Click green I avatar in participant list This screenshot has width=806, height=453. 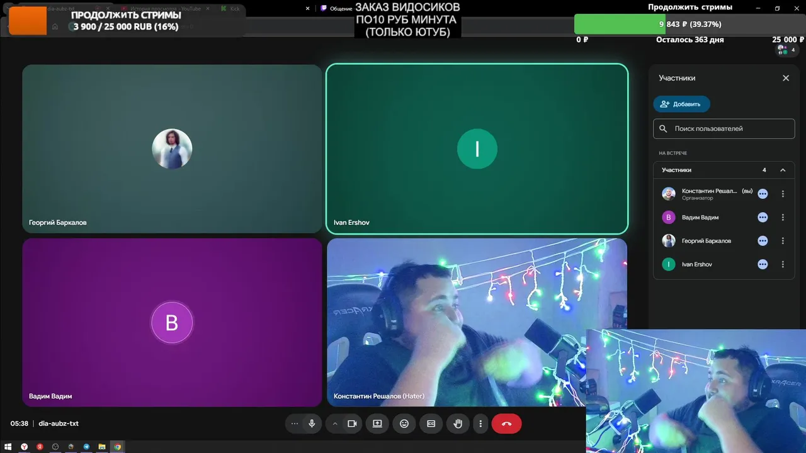669,264
